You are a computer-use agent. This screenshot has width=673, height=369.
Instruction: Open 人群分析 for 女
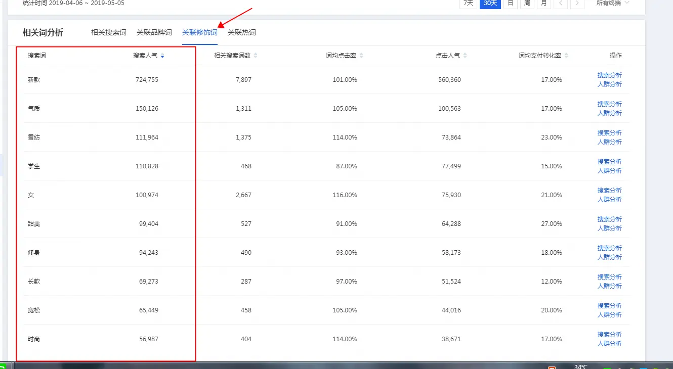tap(610, 200)
